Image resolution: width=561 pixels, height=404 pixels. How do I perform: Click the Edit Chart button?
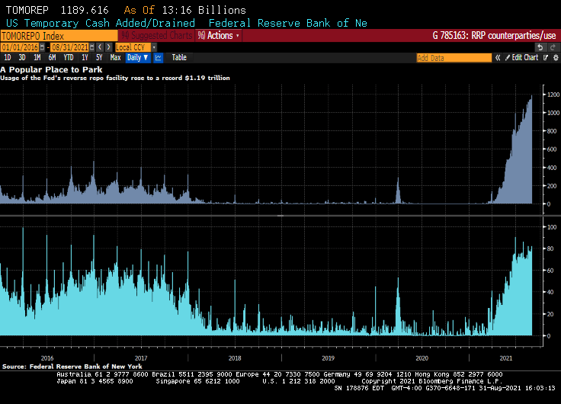523,58
